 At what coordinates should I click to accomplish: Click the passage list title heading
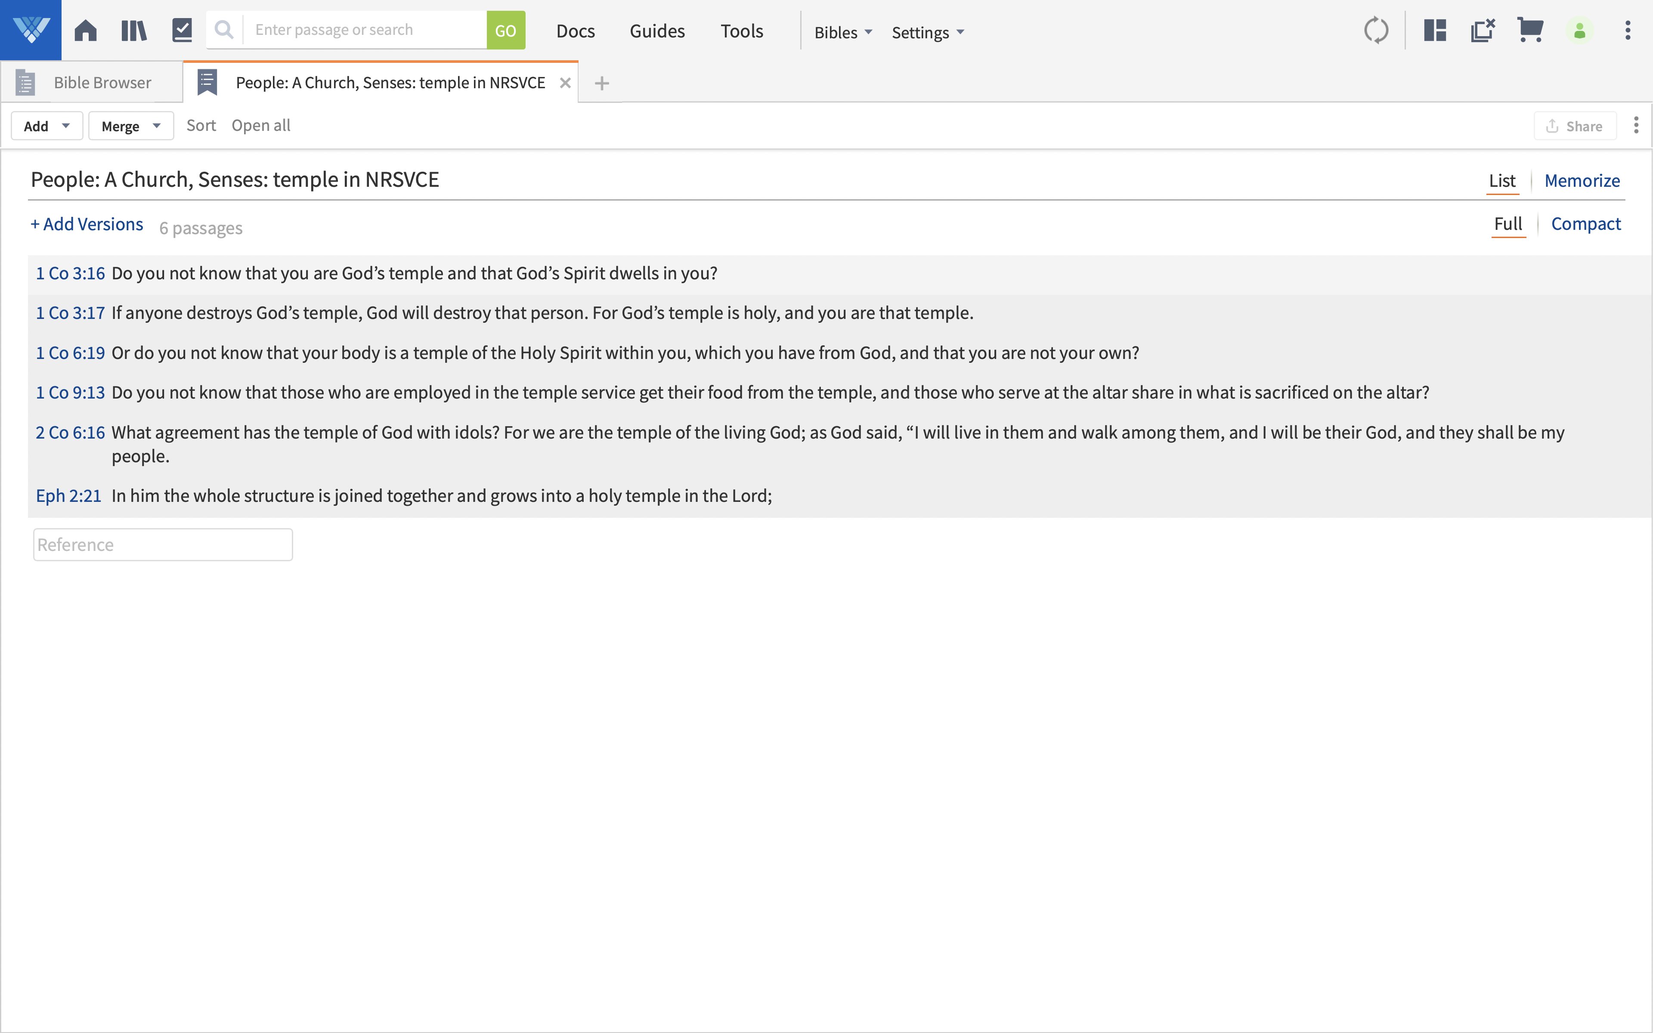click(235, 179)
